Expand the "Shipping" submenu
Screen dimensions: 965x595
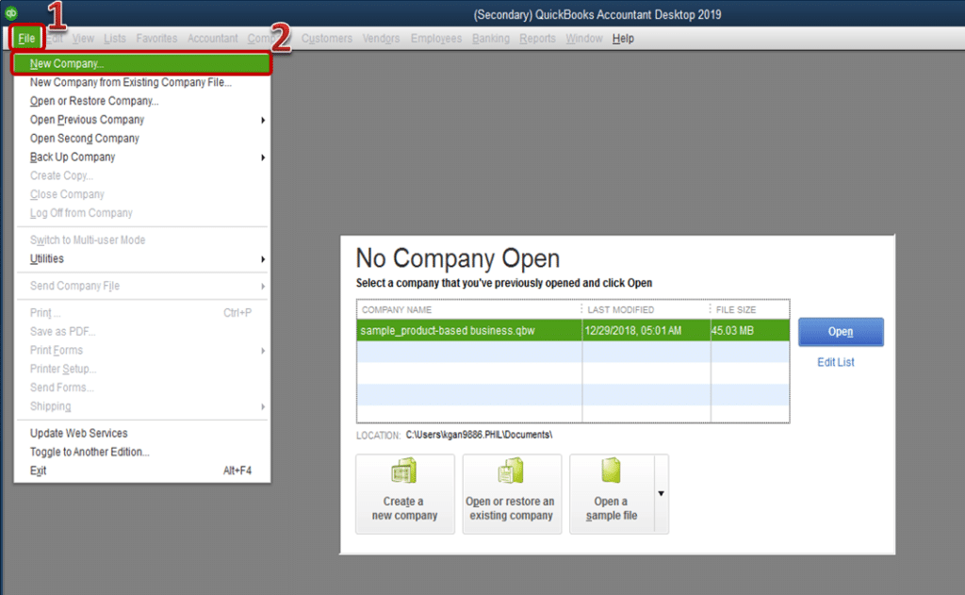point(262,406)
